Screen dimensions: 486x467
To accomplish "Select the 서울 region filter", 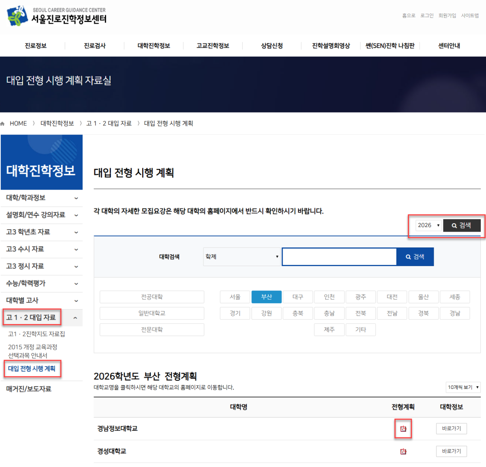I will (x=235, y=297).
